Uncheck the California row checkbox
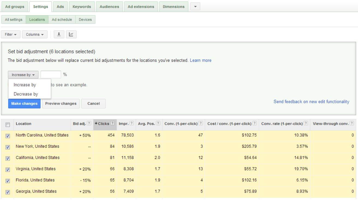Screen dimensions: 358x200 click(x=7, y=158)
